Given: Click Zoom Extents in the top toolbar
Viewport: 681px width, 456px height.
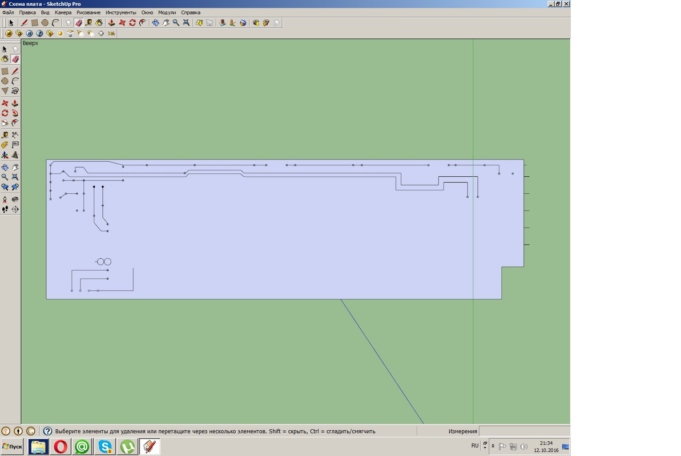Looking at the screenshot, I should 186,23.
